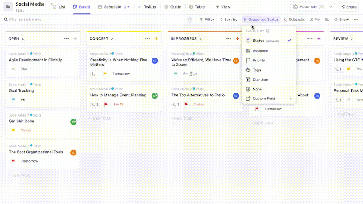Open IN PROGRESS column options ellipsis
The width and height of the screenshot is (363, 204).
pyautogui.click(x=229, y=39)
